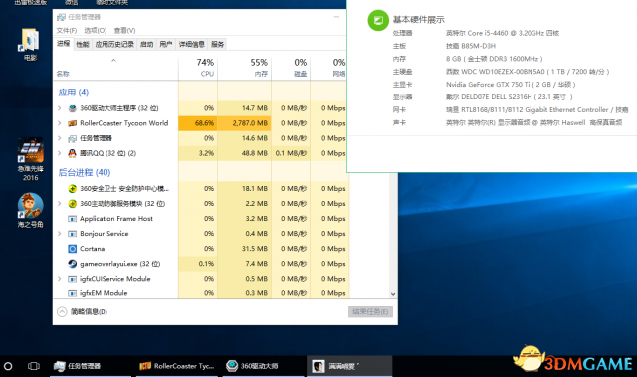Click the RollerCoaster Tycoon World process icon
637x377 pixels.
pyautogui.click(x=73, y=123)
